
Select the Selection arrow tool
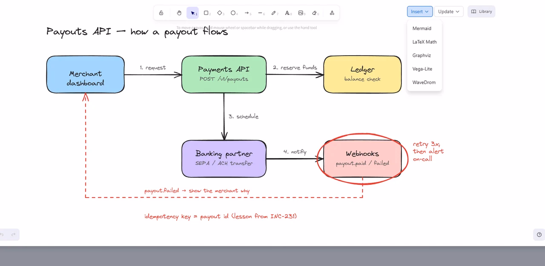(193, 13)
